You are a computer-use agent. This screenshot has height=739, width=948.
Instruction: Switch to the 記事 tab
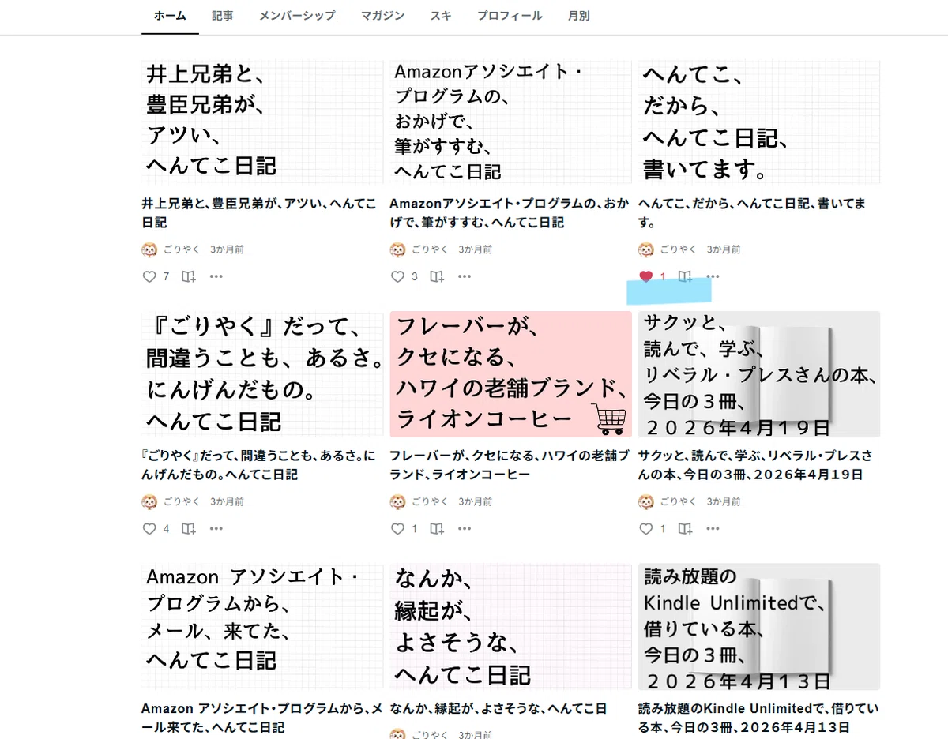click(x=223, y=16)
